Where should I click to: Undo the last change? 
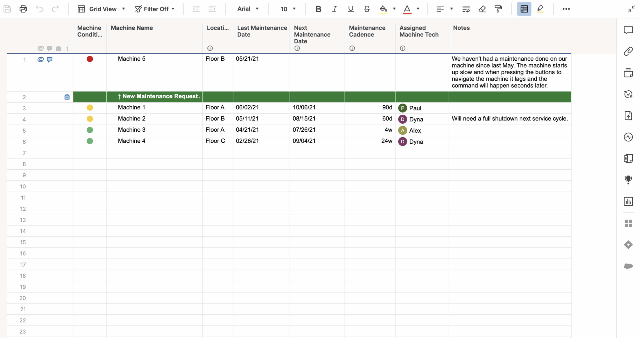(x=39, y=9)
